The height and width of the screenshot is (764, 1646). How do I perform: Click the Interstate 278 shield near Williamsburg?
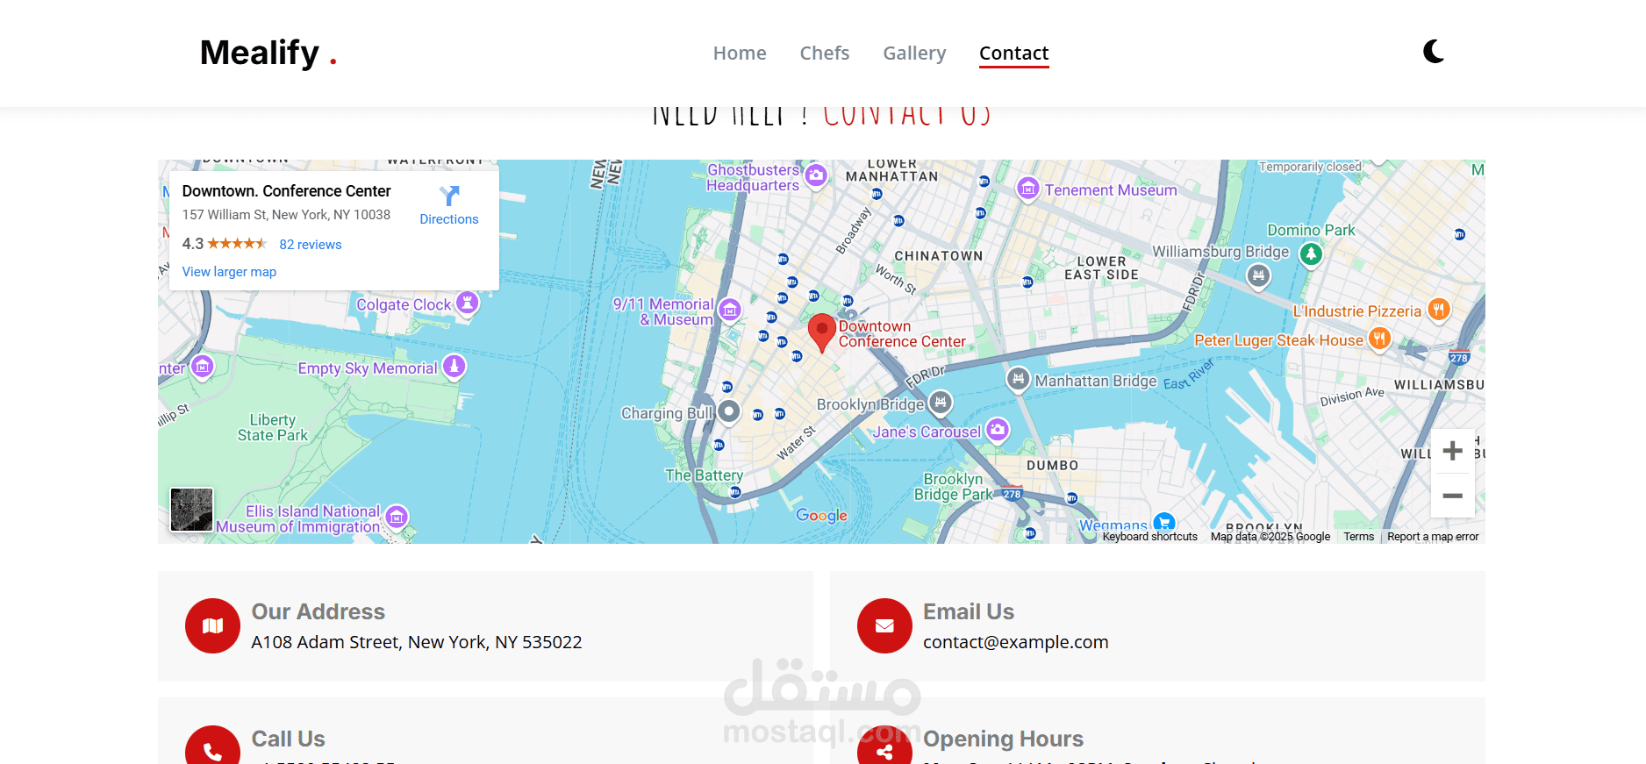click(1458, 357)
